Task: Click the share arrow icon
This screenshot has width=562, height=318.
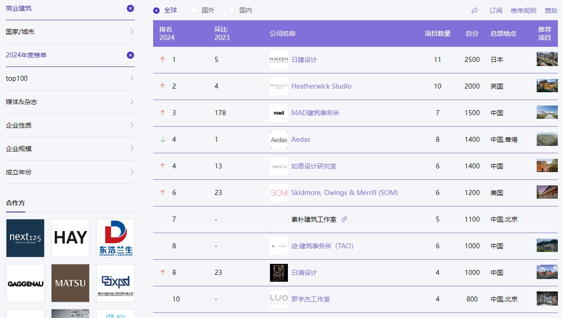Action: 475,11
